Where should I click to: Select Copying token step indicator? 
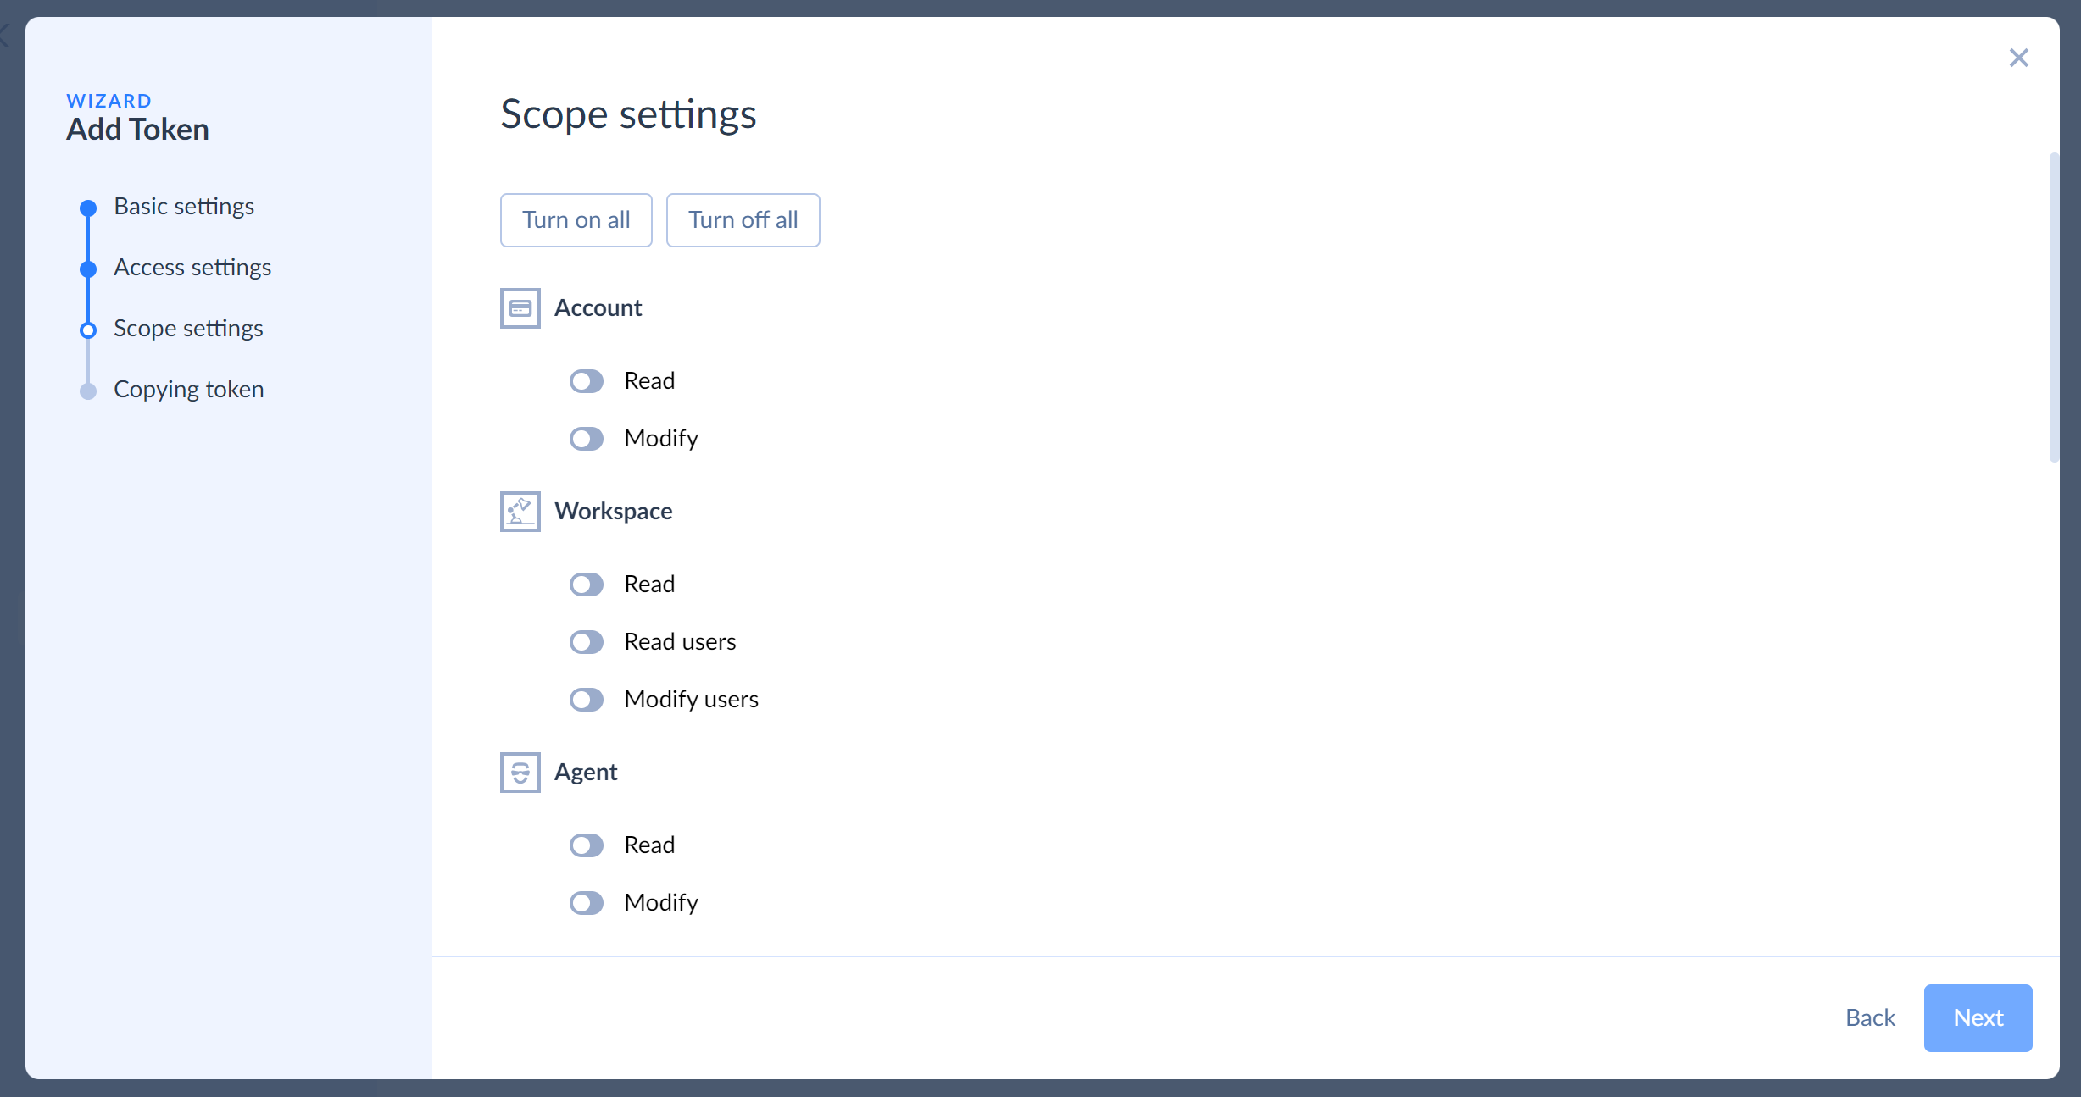click(x=88, y=389)
